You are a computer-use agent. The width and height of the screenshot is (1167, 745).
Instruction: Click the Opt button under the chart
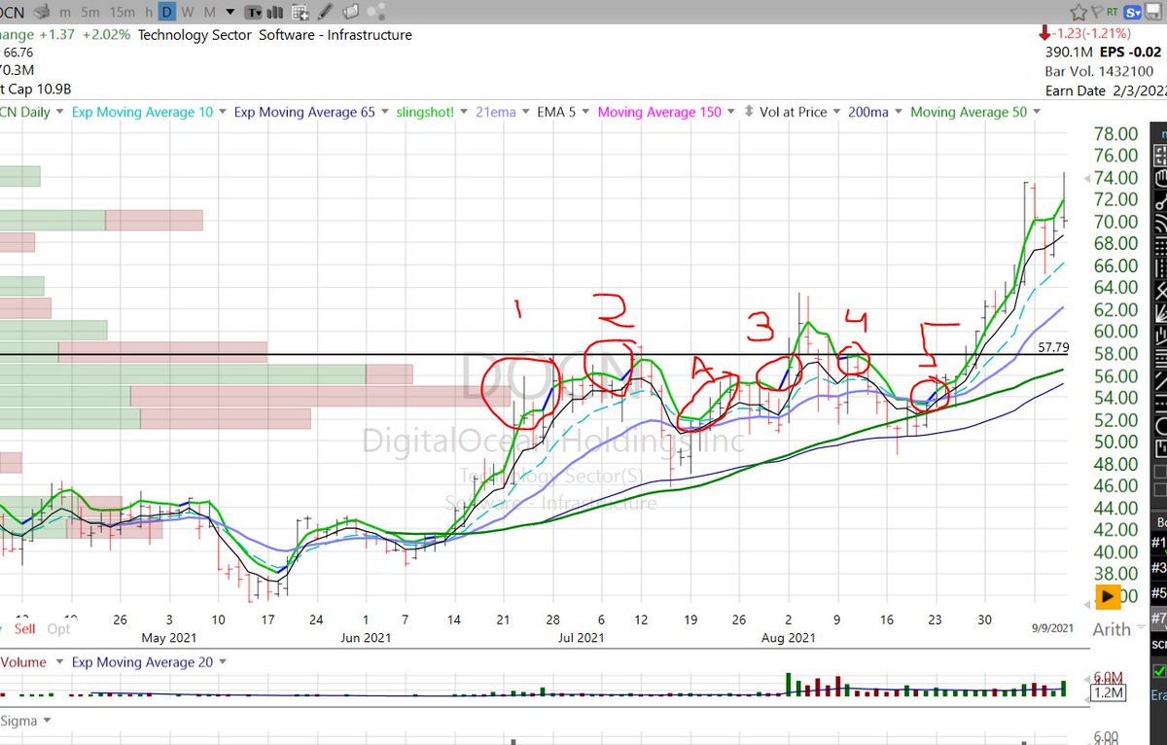point(59,629)
